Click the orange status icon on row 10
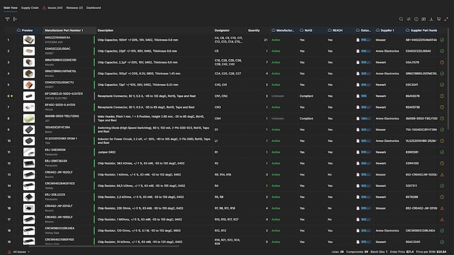 pyautogui.click(x=442, y=141)
